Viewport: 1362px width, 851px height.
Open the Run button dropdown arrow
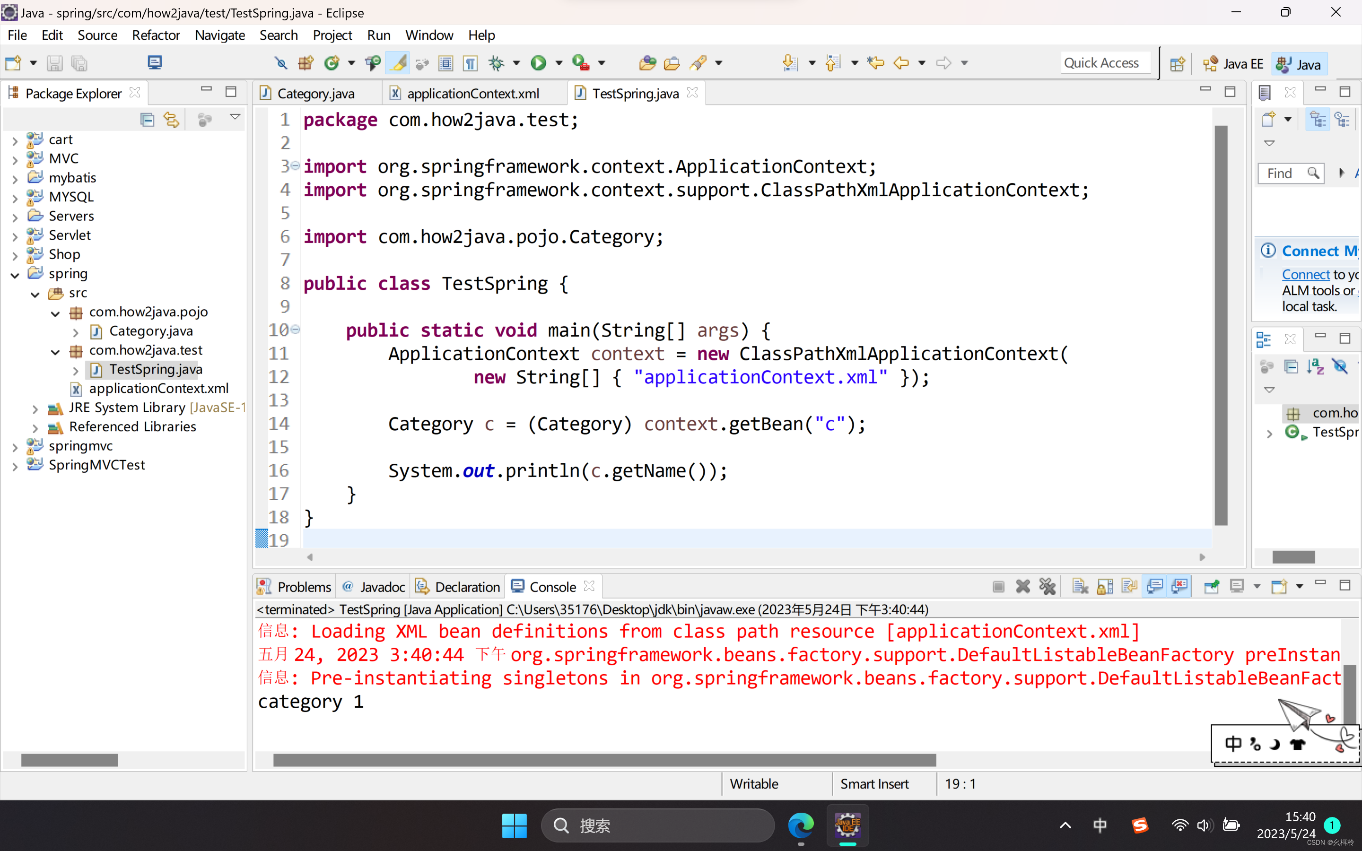click(x=559, y=63)
